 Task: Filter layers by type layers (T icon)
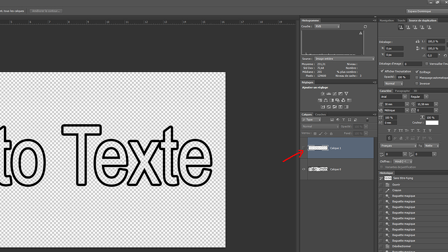[343, 120]
